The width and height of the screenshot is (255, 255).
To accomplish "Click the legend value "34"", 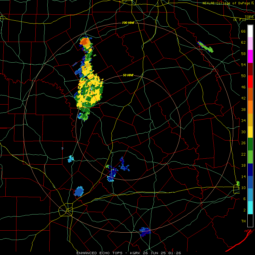I will [243, 120].
